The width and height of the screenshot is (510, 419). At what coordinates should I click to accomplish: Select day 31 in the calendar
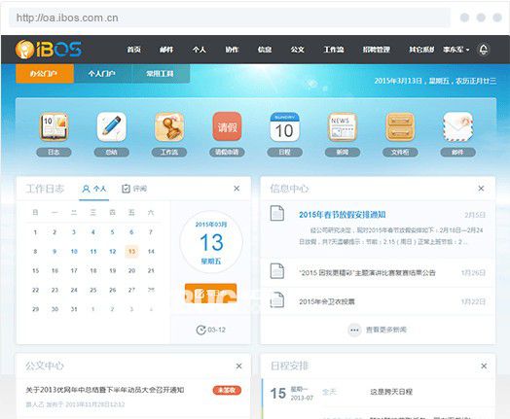click(74, 309)
